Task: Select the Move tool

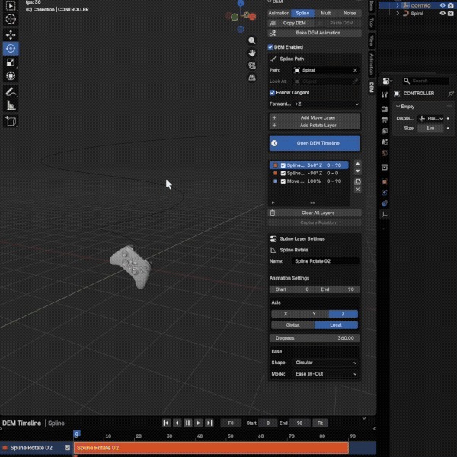Action: click(x=11, y=35)
